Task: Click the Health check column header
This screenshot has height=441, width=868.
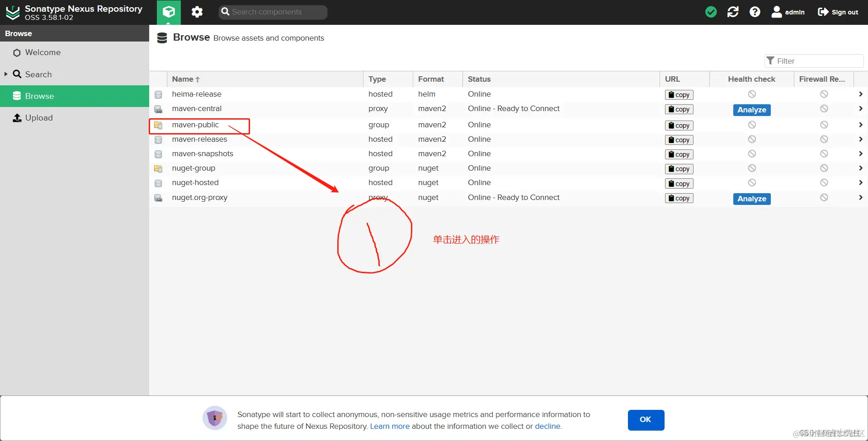Action: pyautogui.click(x=751, y=79)
